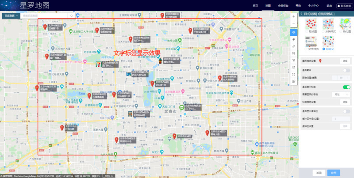
Task: Click the 自定义 style thumbnail
Action: click(x=328, y=41)
